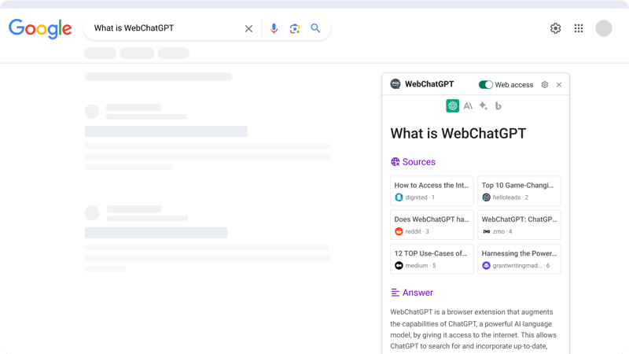Click the WebChatGPT logo icon
The image size is (629, 354).
tap(395, 84)
